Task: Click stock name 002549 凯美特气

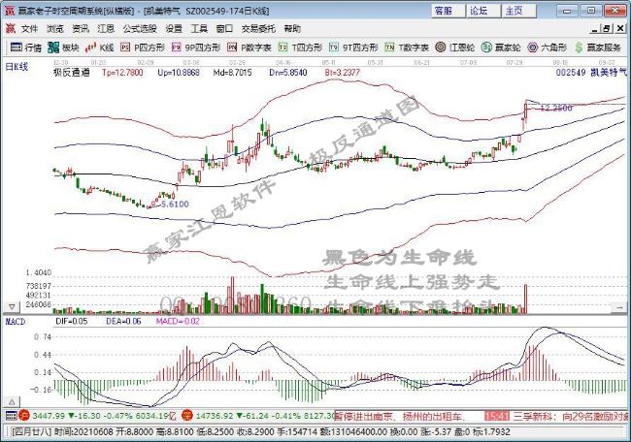Action: (591, 73)
